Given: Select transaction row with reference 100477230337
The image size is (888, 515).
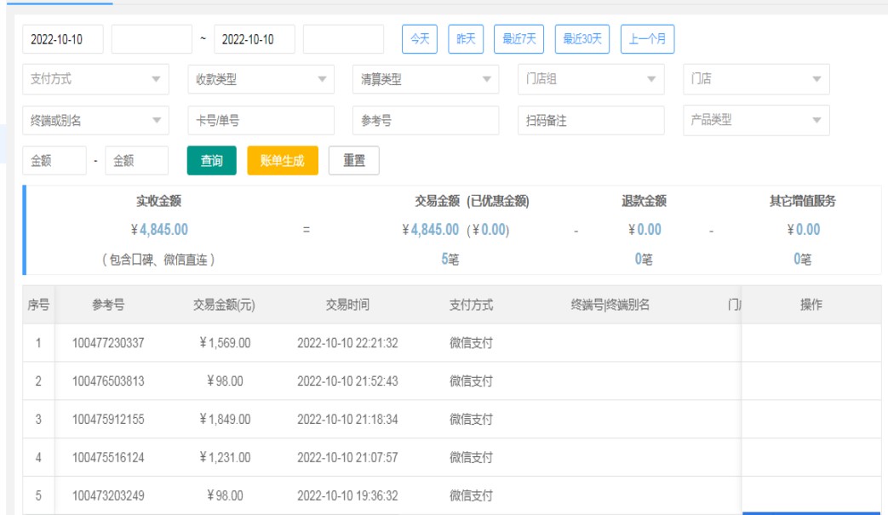Looking at the screenshot, I should (x=108, y=343).
